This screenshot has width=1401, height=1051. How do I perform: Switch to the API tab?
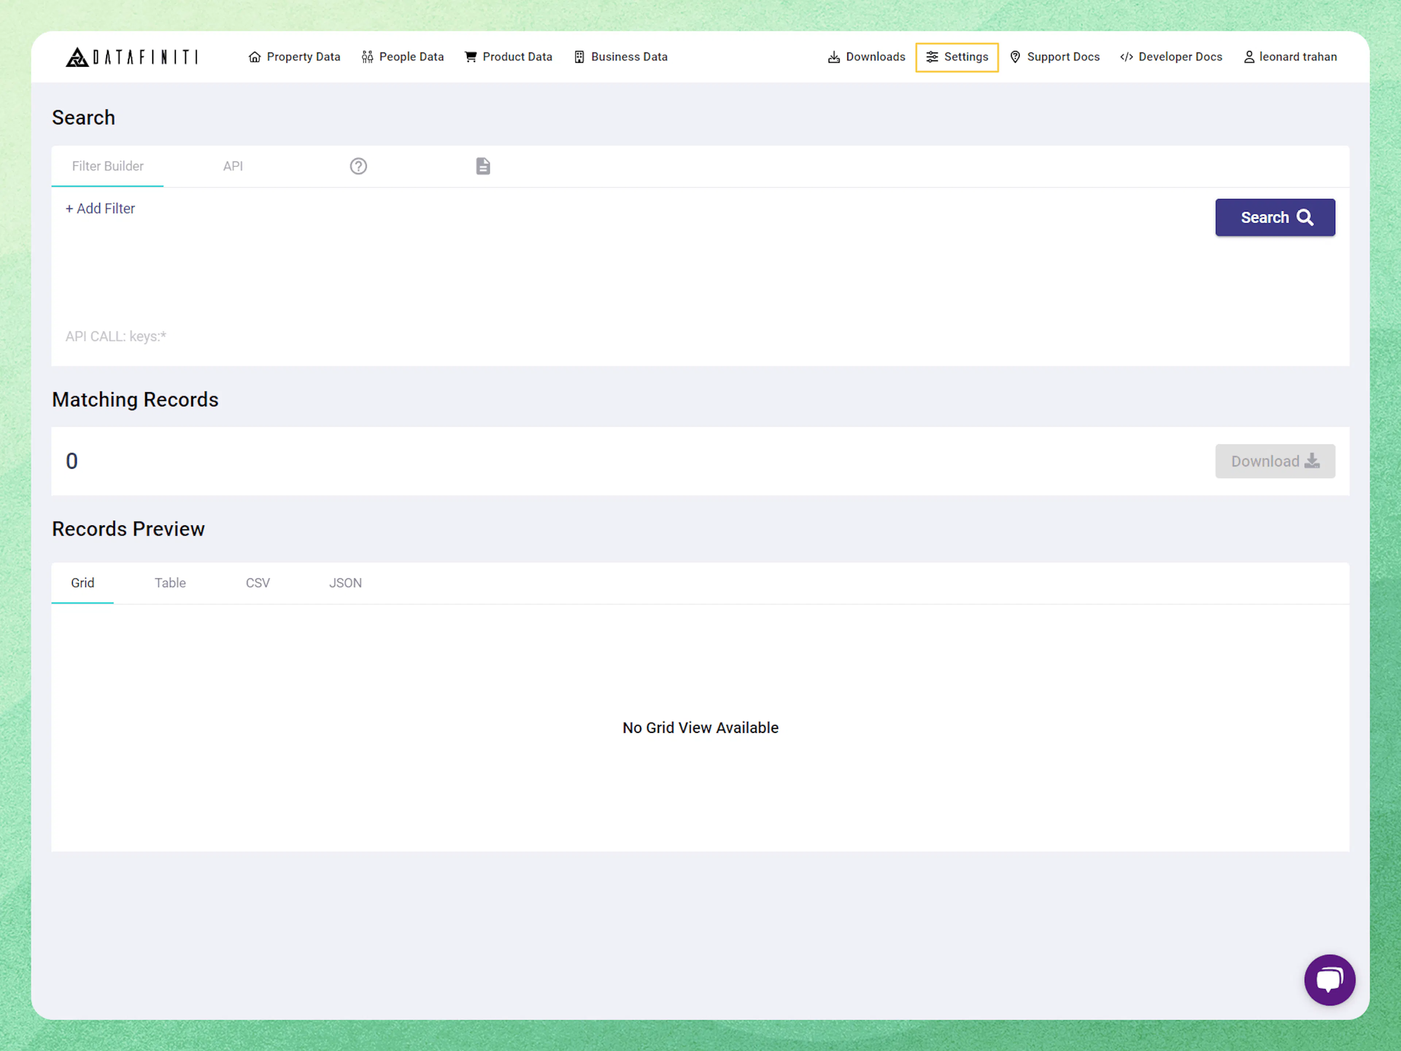[x=233, y=166]
